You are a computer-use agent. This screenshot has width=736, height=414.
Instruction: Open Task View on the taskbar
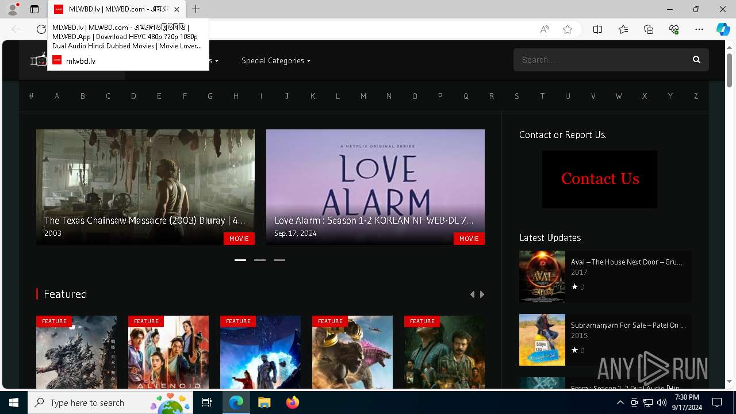coord(207,402)
